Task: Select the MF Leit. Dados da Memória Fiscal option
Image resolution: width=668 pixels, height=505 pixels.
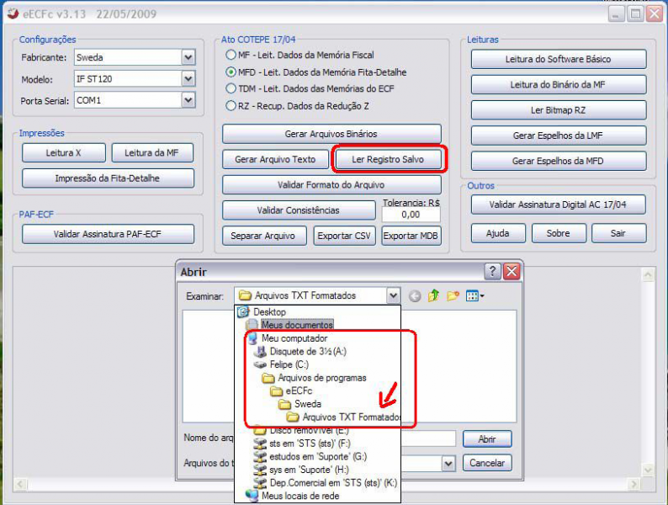Action: 231,55
